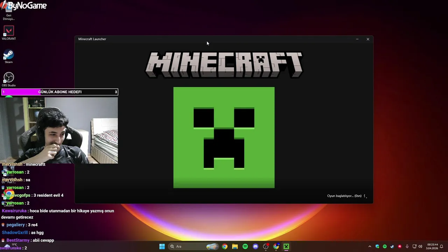The height and width of the screenshot is (252, 448).
Task: Click the taskbar Ara search box
Action: point(194,246)
